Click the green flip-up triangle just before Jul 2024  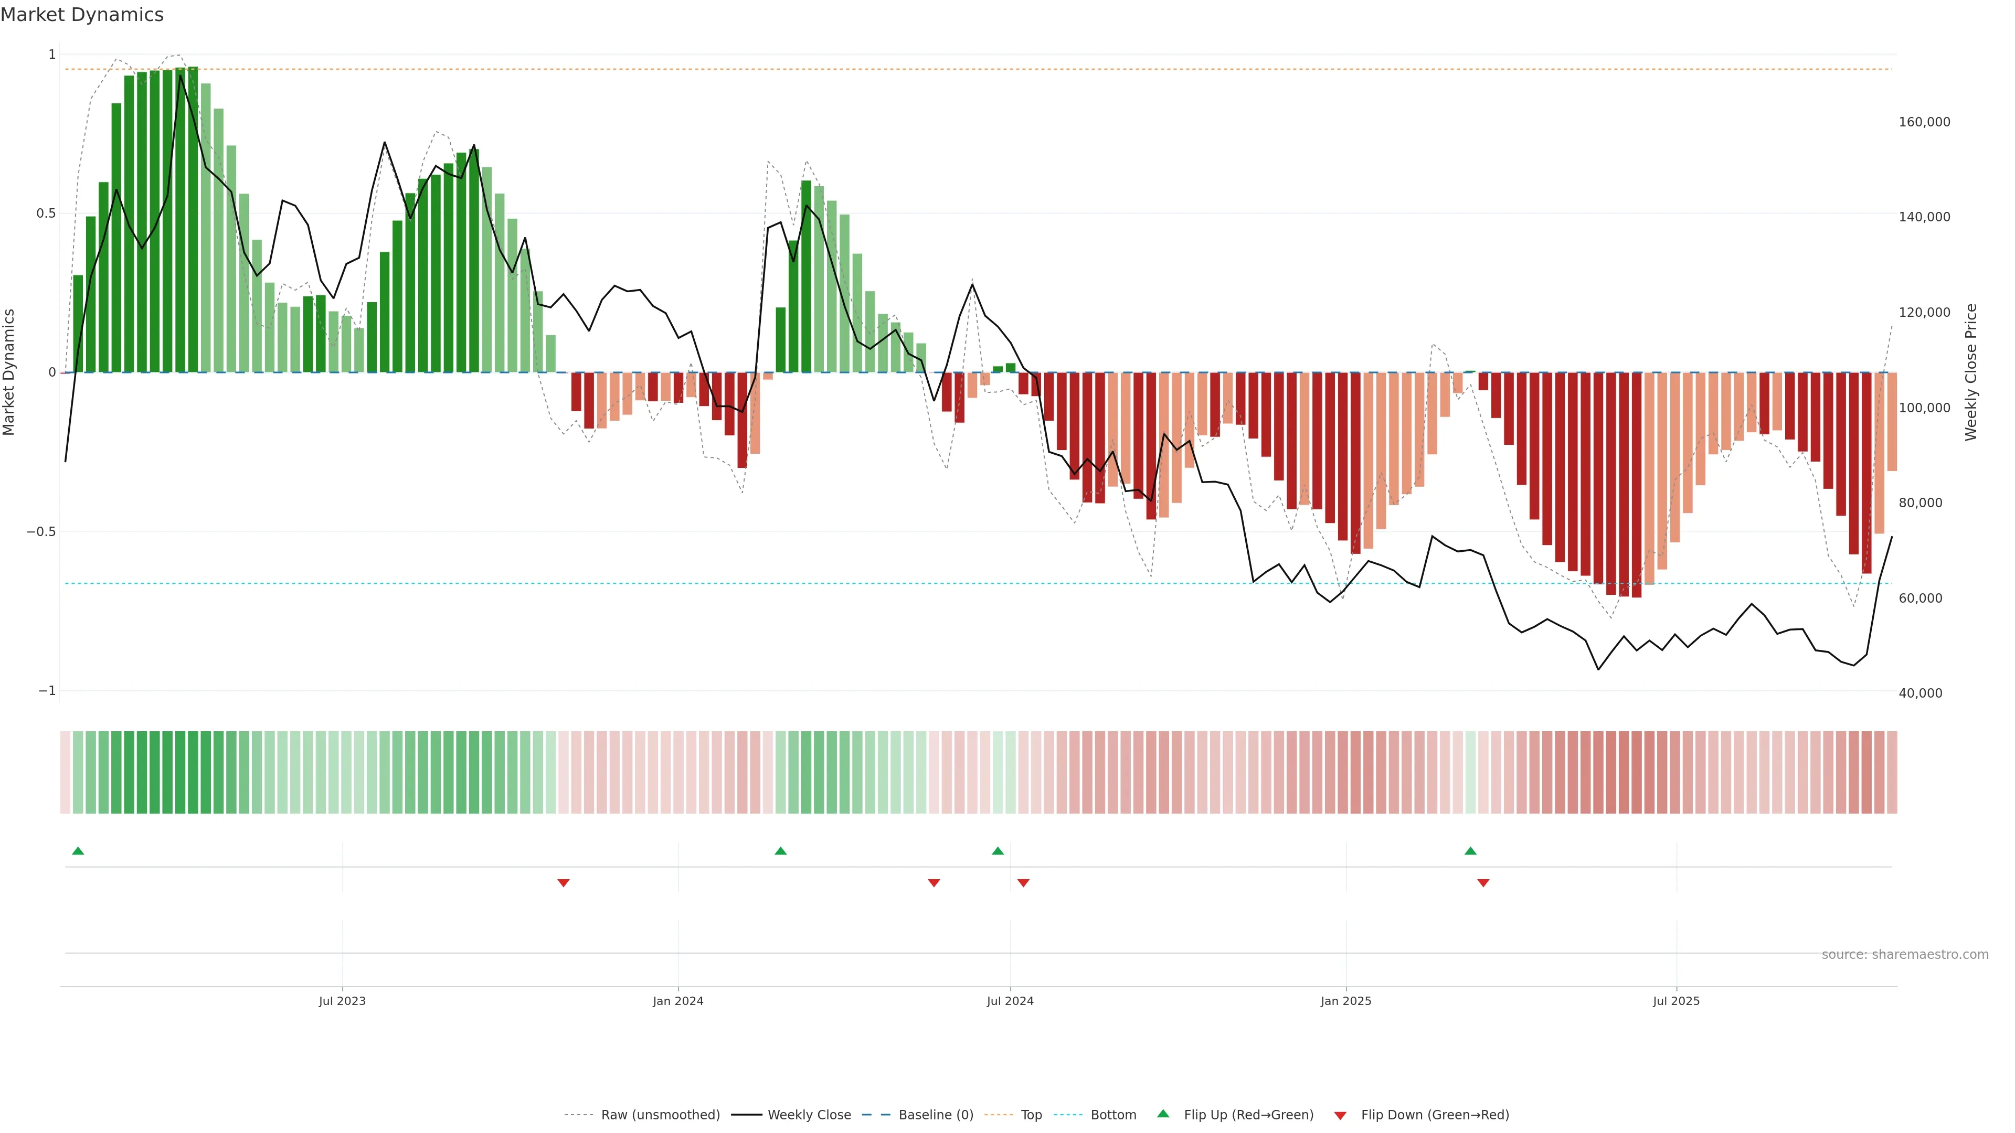[x=998, y=851]
